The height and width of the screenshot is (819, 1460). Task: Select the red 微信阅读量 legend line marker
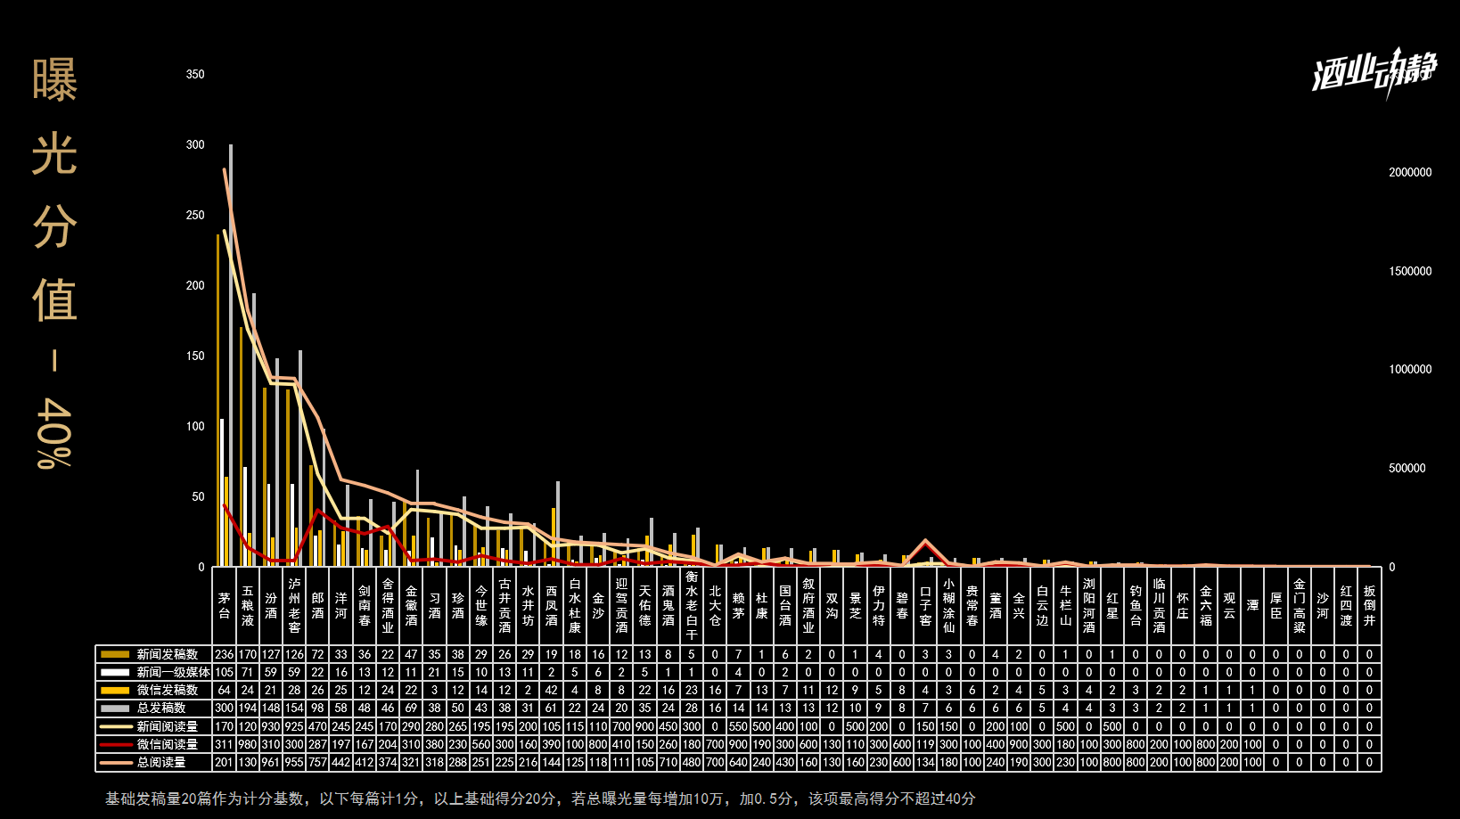115,744
